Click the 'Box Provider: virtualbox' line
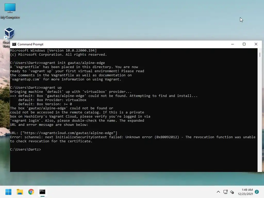 tap(52, 100)
